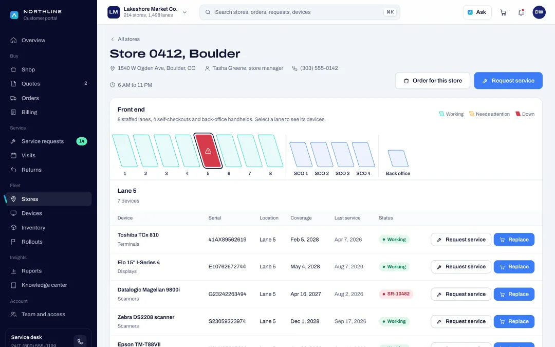Click the Down legend swatch
The height and width of the screenshot is (347, 555).
(518, 114)
